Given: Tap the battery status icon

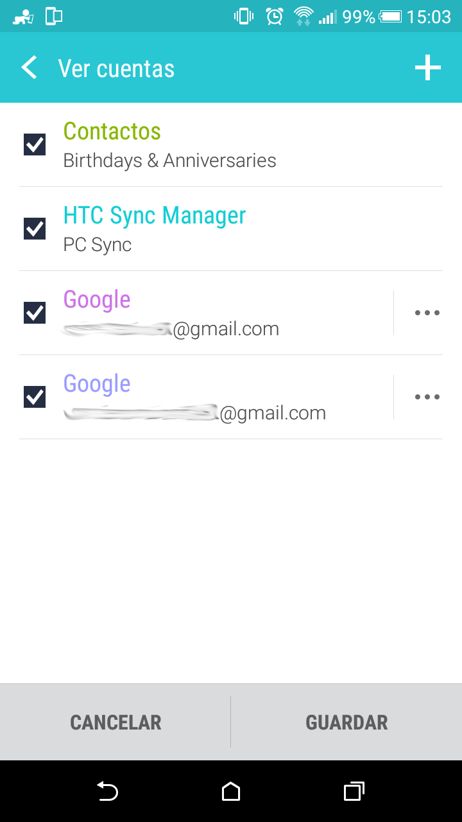Looking at the screenshot, I should coord(390,16).
